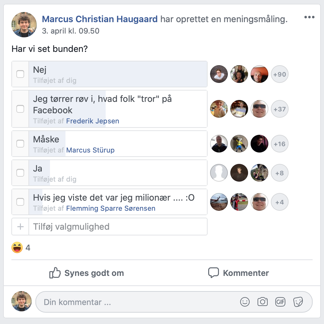Tick the "Måske" poll checkbox

tap(20, 144)
